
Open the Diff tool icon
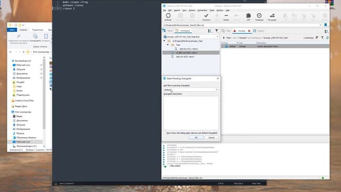(248, 15)
